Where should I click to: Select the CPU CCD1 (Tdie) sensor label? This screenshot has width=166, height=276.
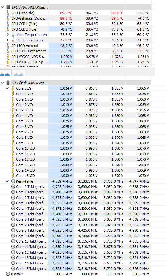pos(24,24)
